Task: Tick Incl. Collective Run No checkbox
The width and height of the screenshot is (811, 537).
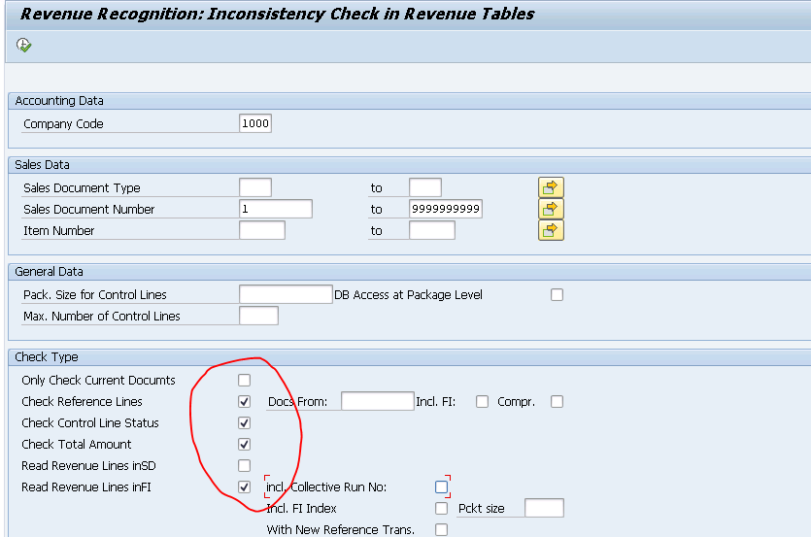Action: pyautogui.click(x=442, y=487)
